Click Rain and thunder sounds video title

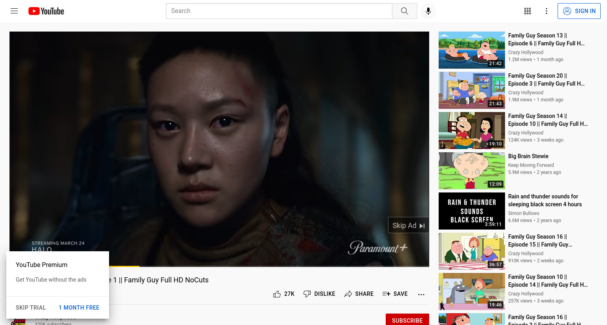[545, 200]
